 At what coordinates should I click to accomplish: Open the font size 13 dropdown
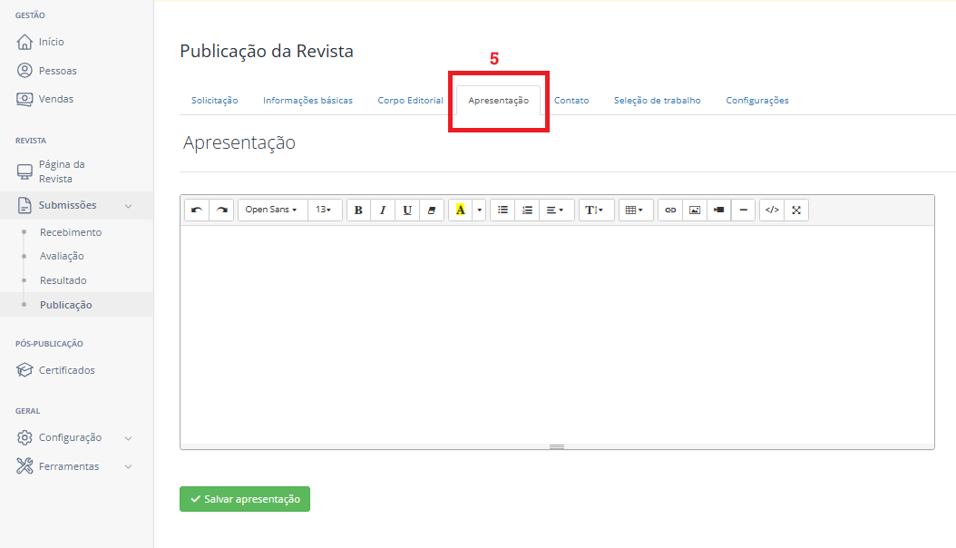coord(324,210)
